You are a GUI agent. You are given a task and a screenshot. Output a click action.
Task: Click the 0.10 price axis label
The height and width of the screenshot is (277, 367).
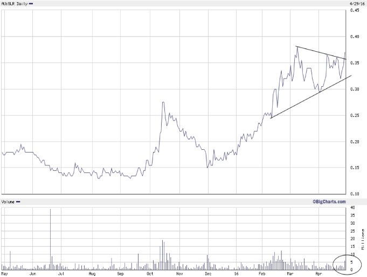point(355,193)
